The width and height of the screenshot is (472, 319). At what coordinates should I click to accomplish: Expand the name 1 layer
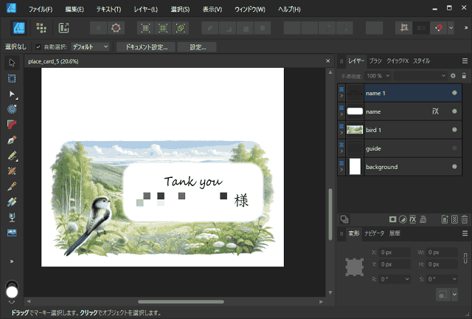coord(341,96)
